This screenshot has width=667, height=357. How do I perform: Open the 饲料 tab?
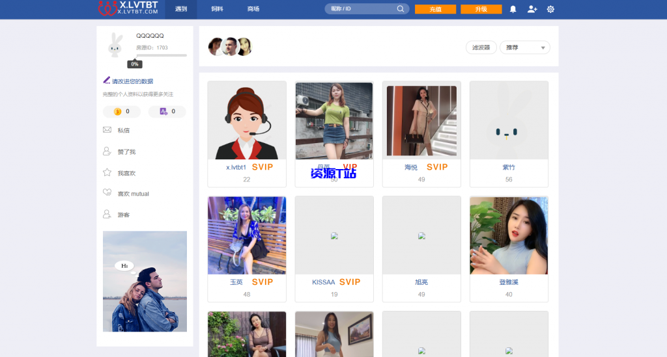pos(218,9)
